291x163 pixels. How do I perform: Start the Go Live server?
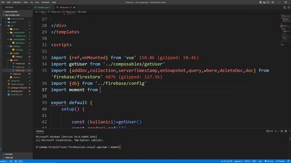pos(269,161)
